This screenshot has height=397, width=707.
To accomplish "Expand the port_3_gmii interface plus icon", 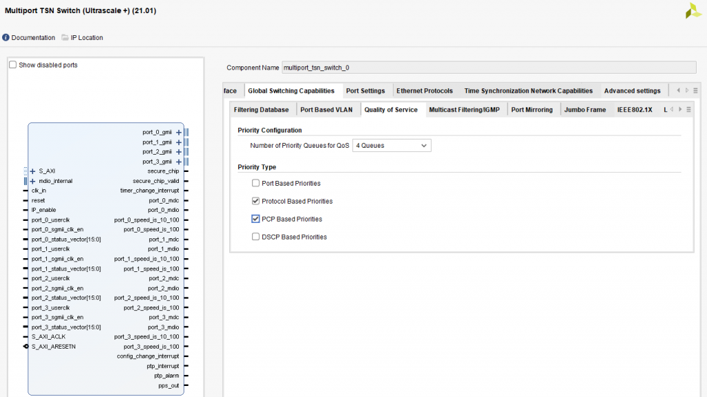I will [179, 162].
